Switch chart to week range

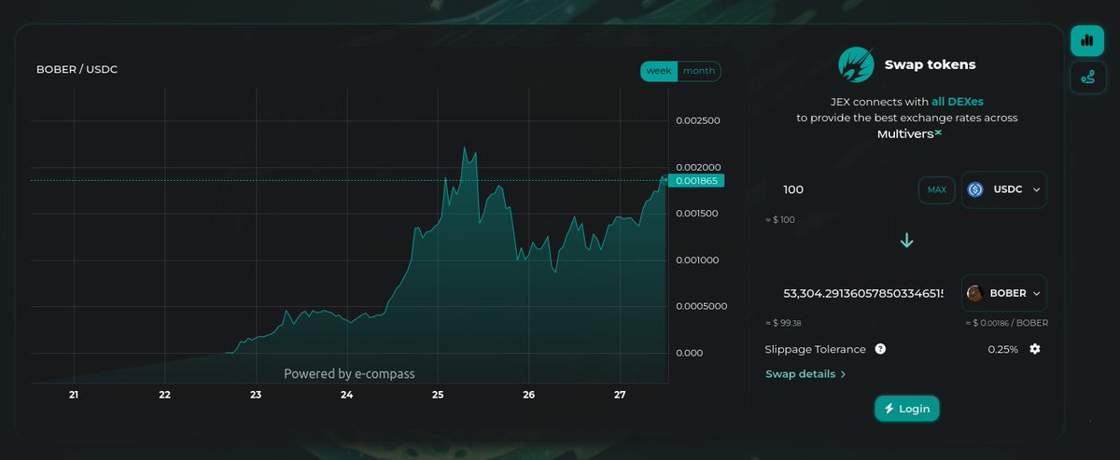pos(659,71)
